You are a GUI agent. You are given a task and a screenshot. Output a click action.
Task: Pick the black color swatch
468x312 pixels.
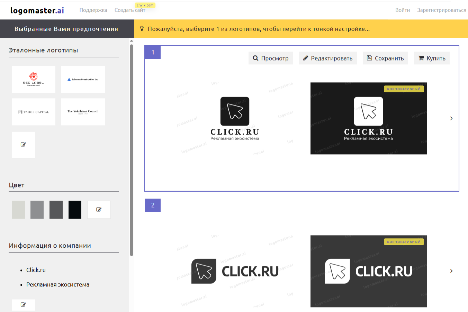pyautogui.click(x=75, y=210)
